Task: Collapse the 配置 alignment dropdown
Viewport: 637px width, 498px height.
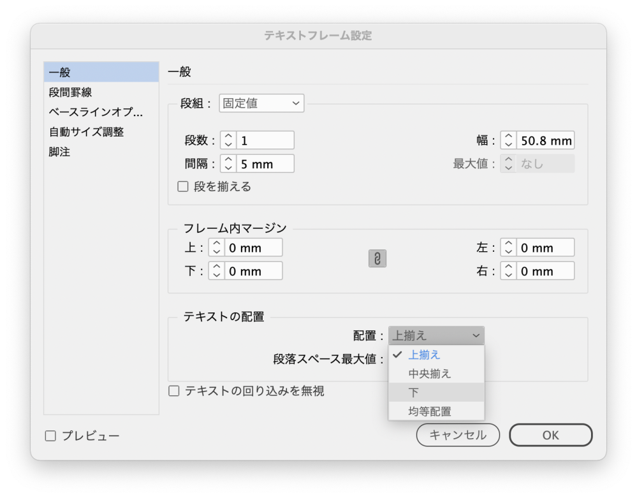Action: (436, 335)
